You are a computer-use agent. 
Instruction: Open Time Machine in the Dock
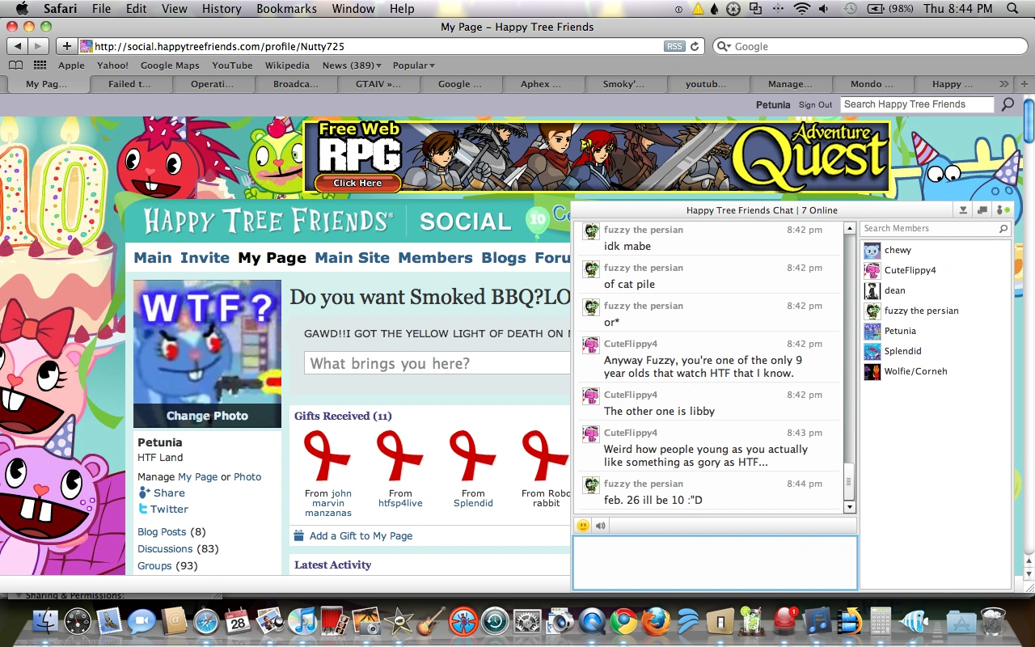pos(495,621)
